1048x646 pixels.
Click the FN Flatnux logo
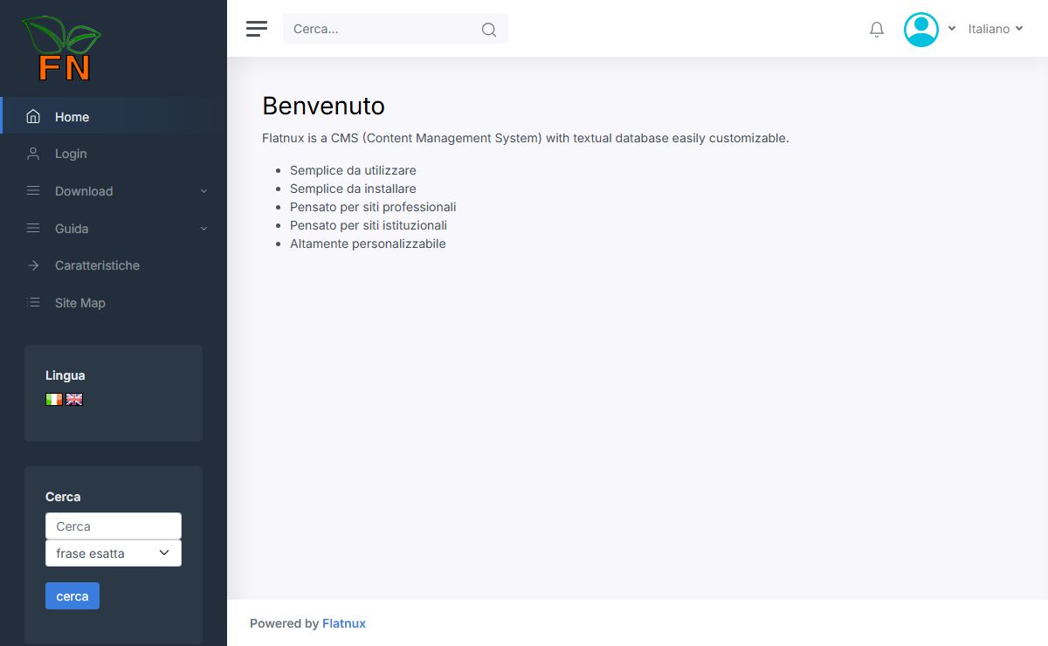pos(61,49)
